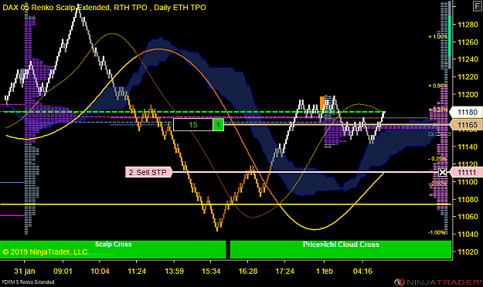
Task: Click the 31 jan date label
Action: pyautogui.click(x=25, y=272)
